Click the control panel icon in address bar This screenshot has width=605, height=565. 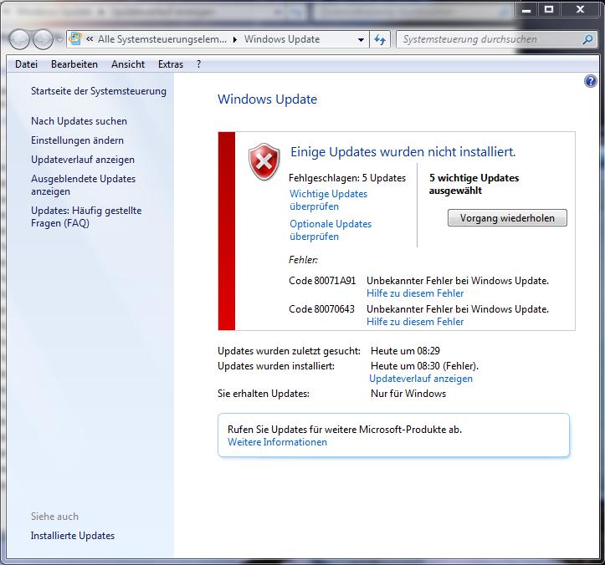coord(76,39)
